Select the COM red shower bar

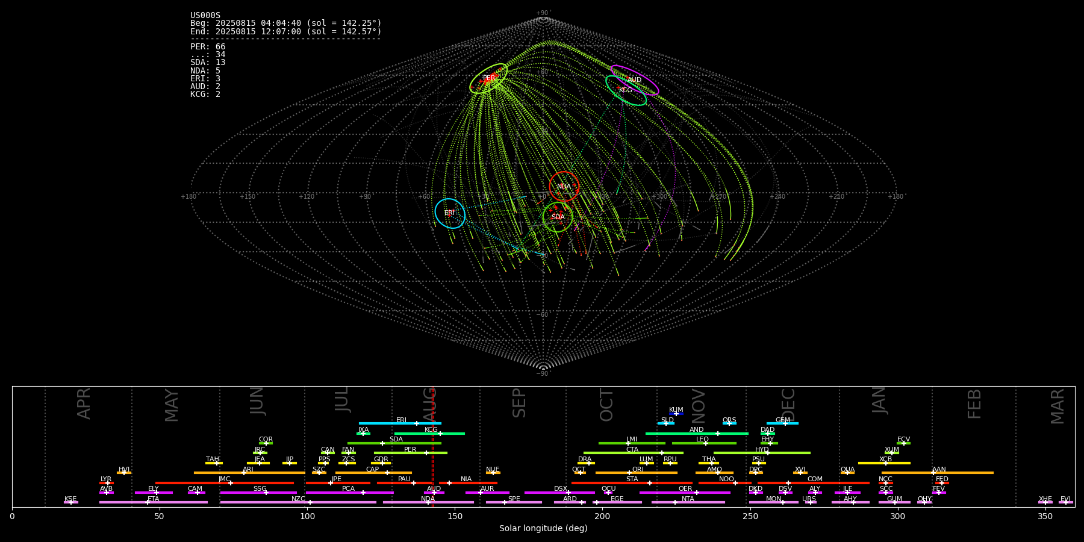[814, 483]
